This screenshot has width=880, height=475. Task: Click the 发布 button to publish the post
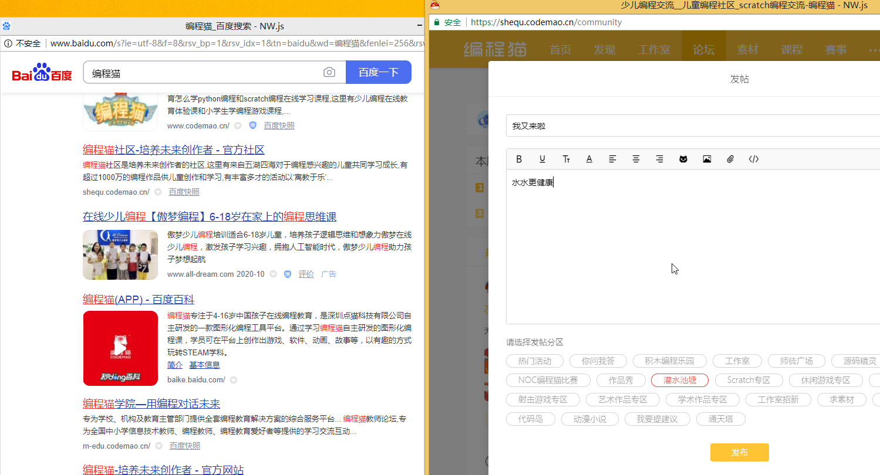739,452
